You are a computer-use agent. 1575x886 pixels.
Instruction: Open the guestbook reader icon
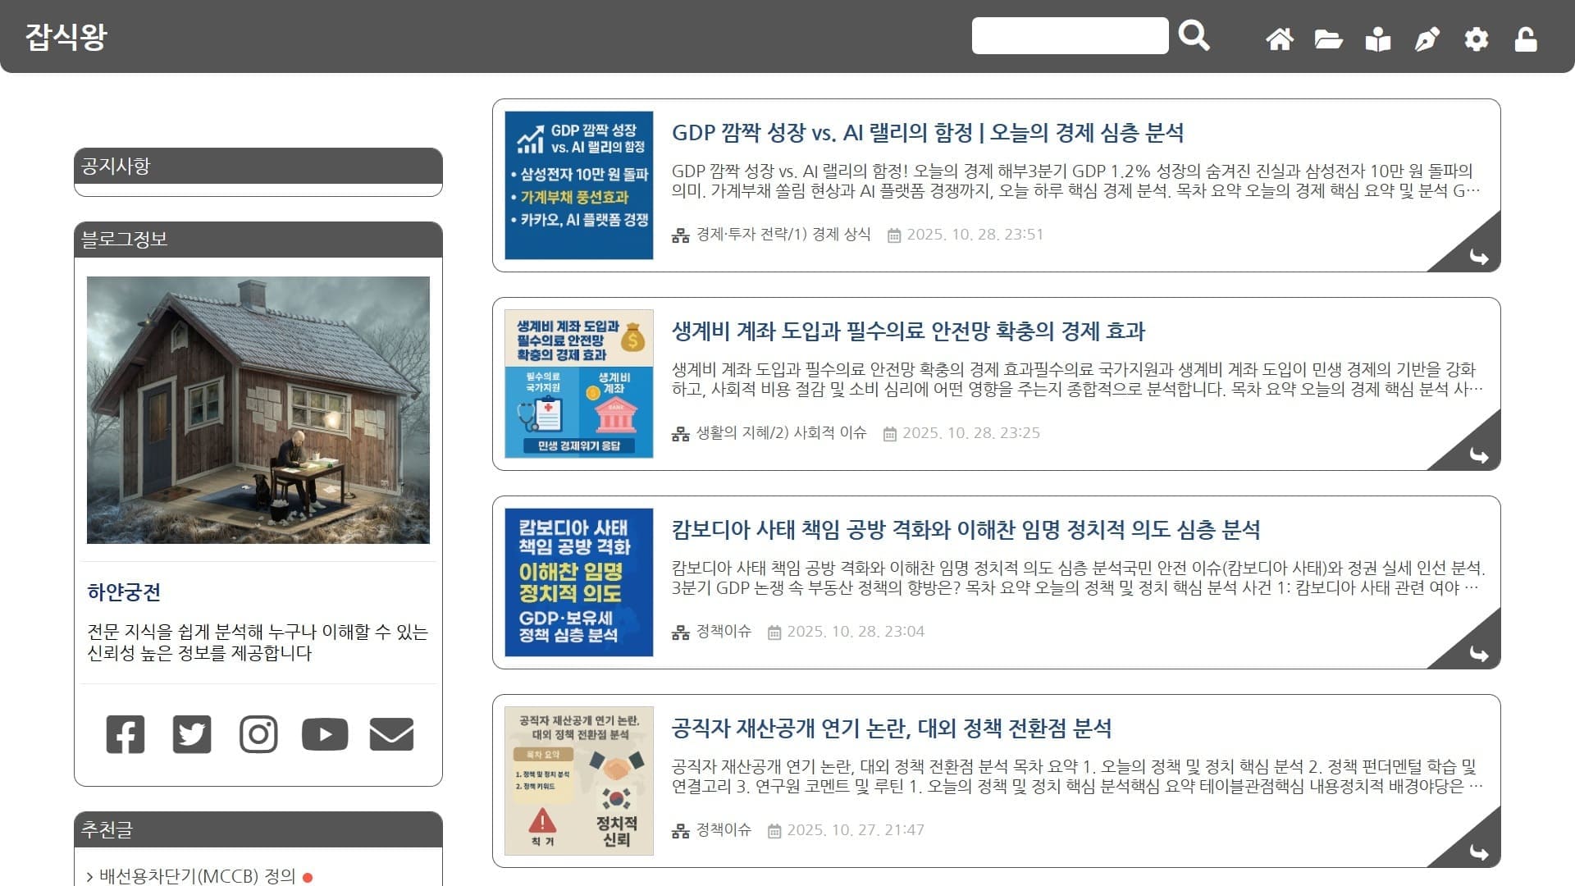(x=1378, y=39)
